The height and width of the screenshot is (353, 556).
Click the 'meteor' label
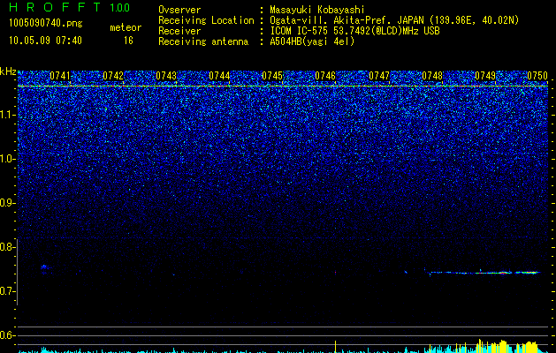[126, 27]
